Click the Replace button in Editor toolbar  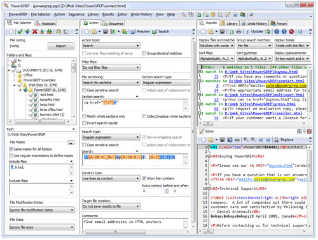click(x=284, y=139)
